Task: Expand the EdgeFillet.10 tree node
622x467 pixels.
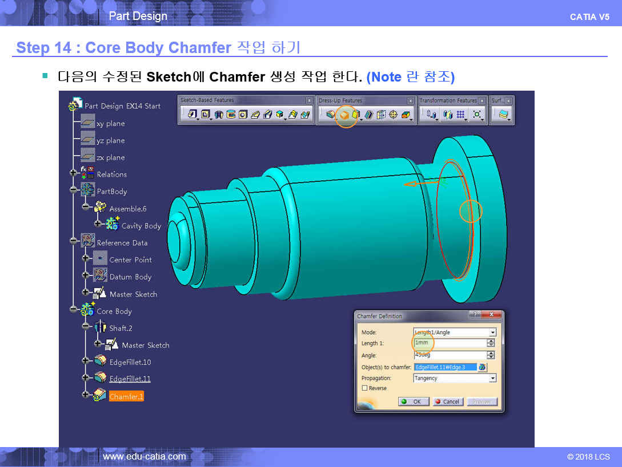Action: point(86,361)
